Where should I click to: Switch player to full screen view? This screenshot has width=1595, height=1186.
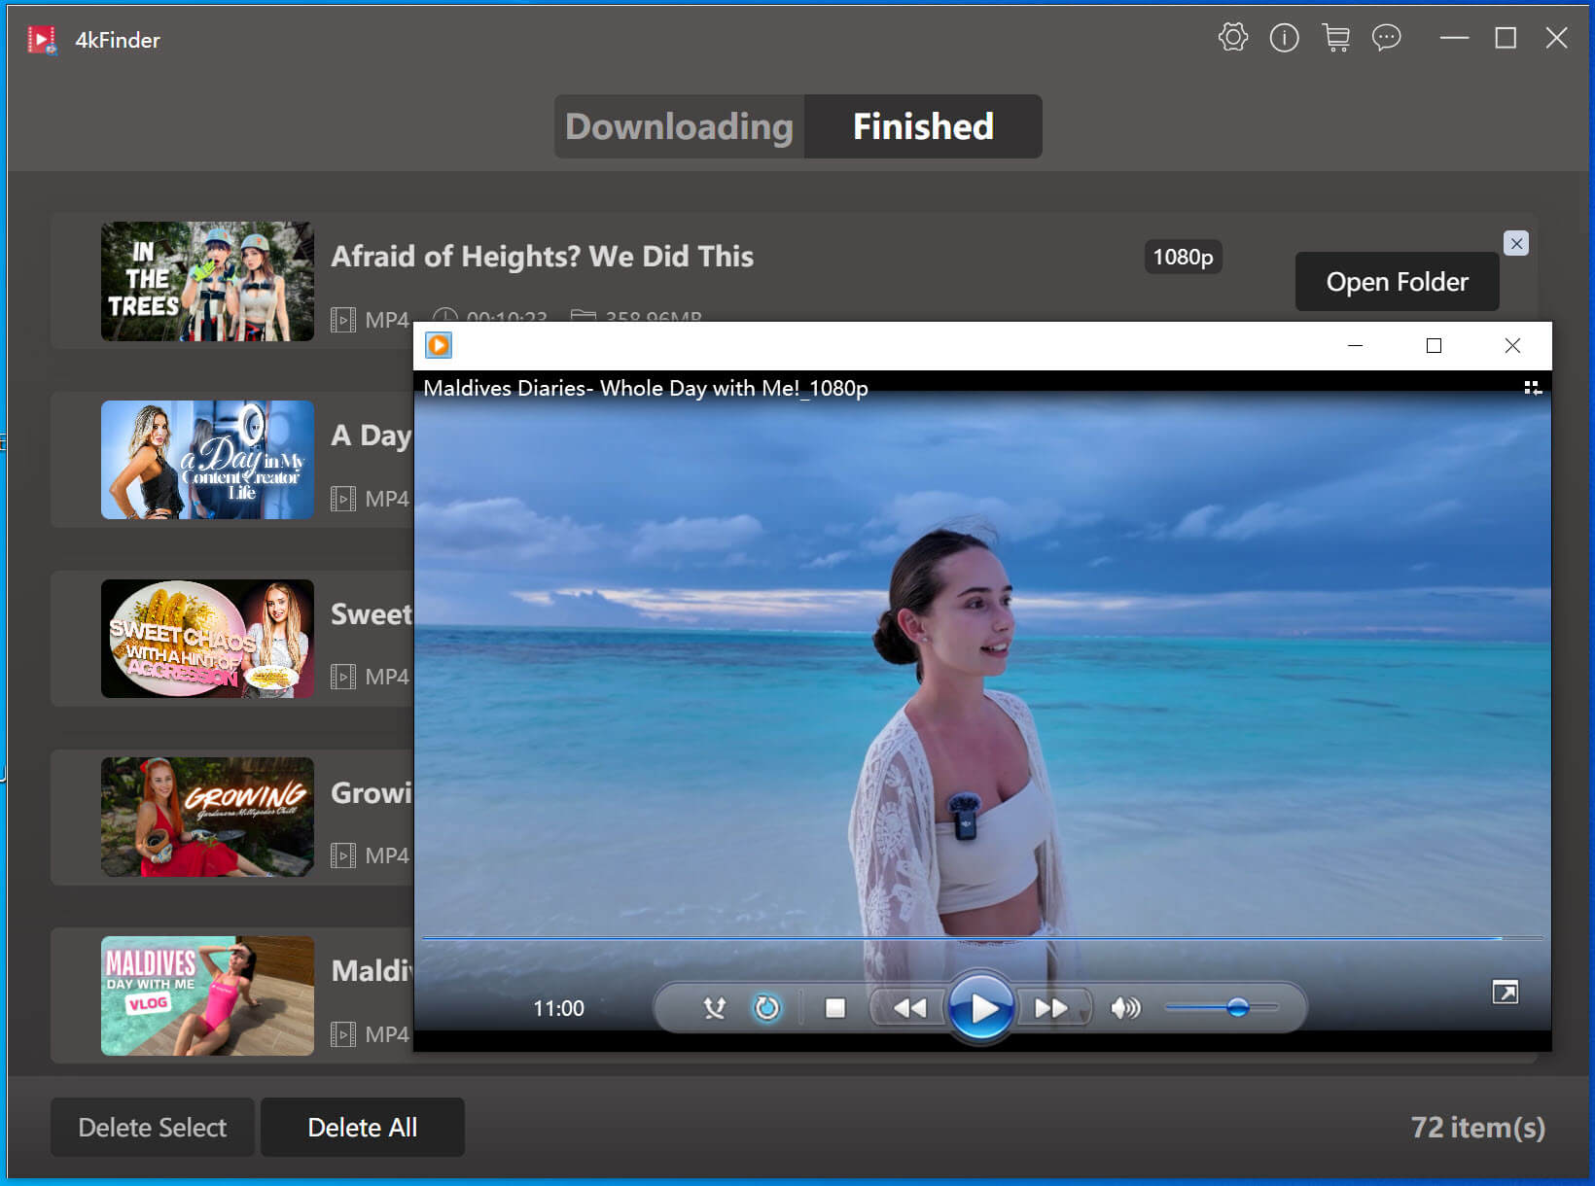(x=1505, y=992)
